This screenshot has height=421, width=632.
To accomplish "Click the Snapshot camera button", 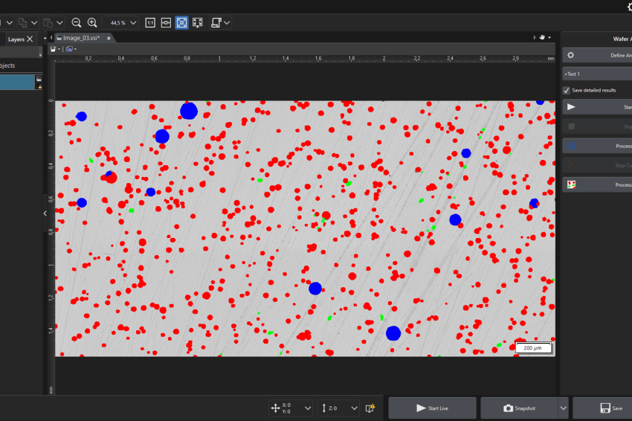I will [x=519, y=408].
